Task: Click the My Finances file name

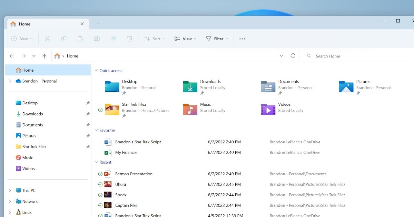Action: [x=126, y=153]
